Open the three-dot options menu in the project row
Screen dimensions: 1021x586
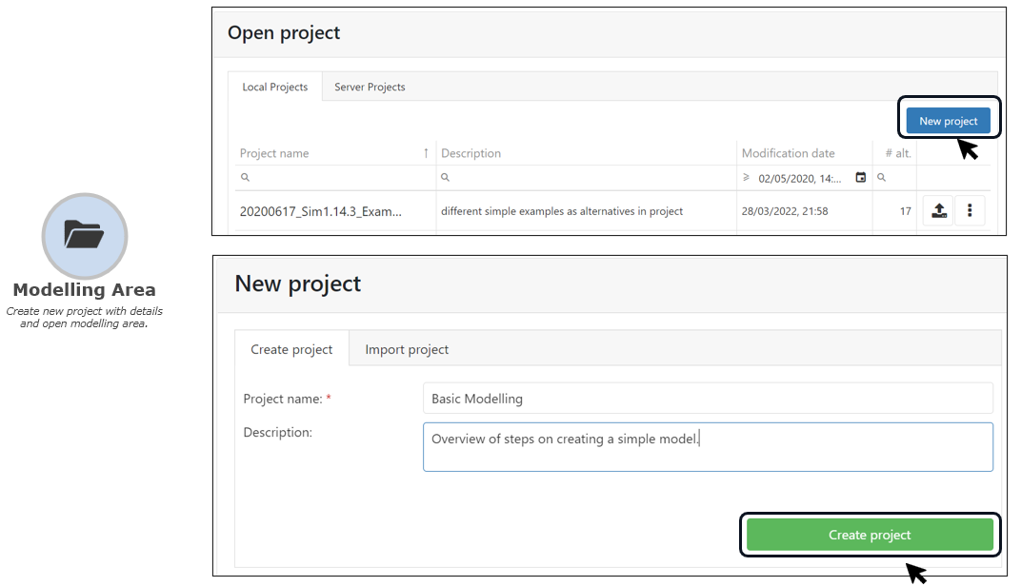970,211
